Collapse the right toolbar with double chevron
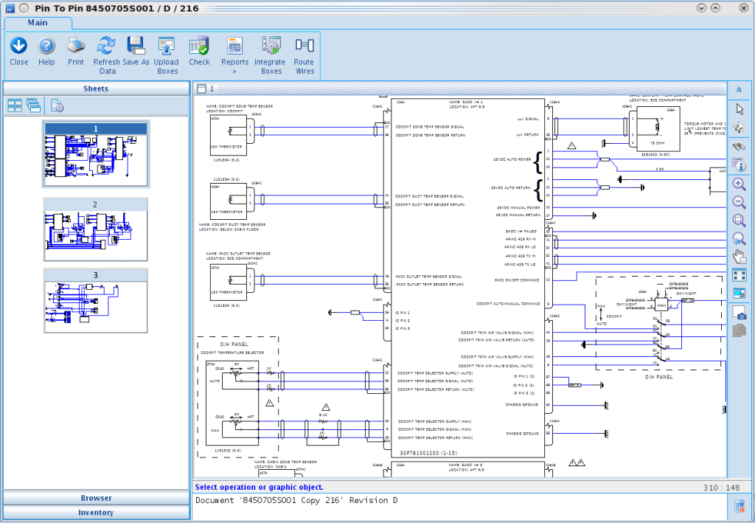Screen dimensions: 755x523 click(x=739, y=89)
